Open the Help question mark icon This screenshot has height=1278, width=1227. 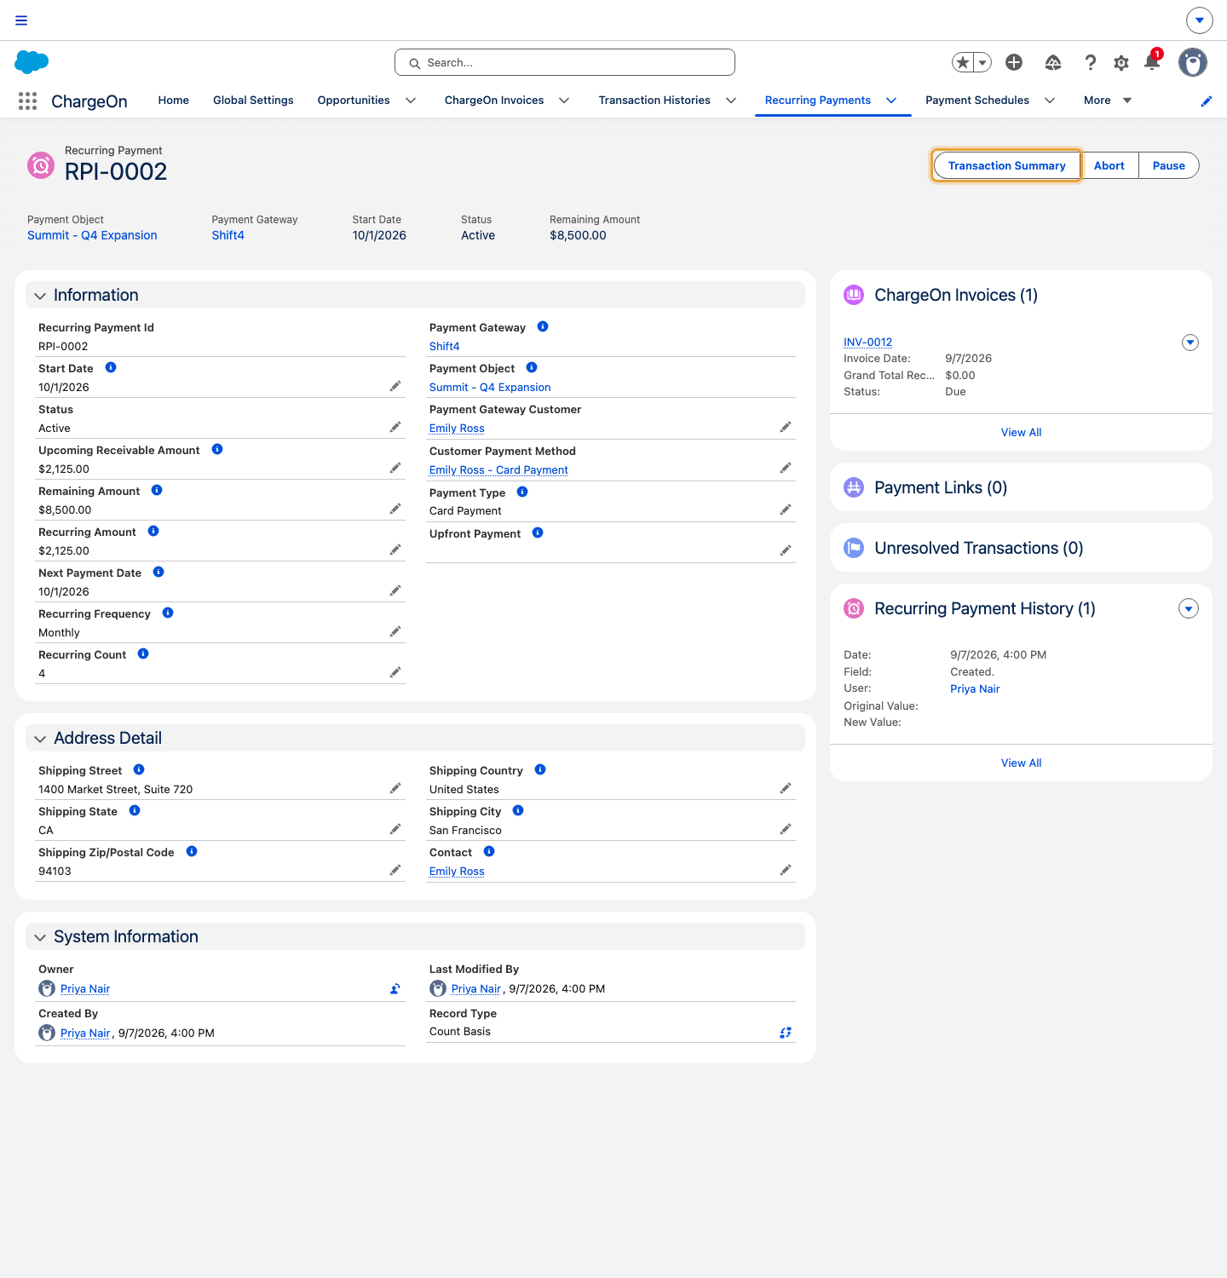(1090, 62)
